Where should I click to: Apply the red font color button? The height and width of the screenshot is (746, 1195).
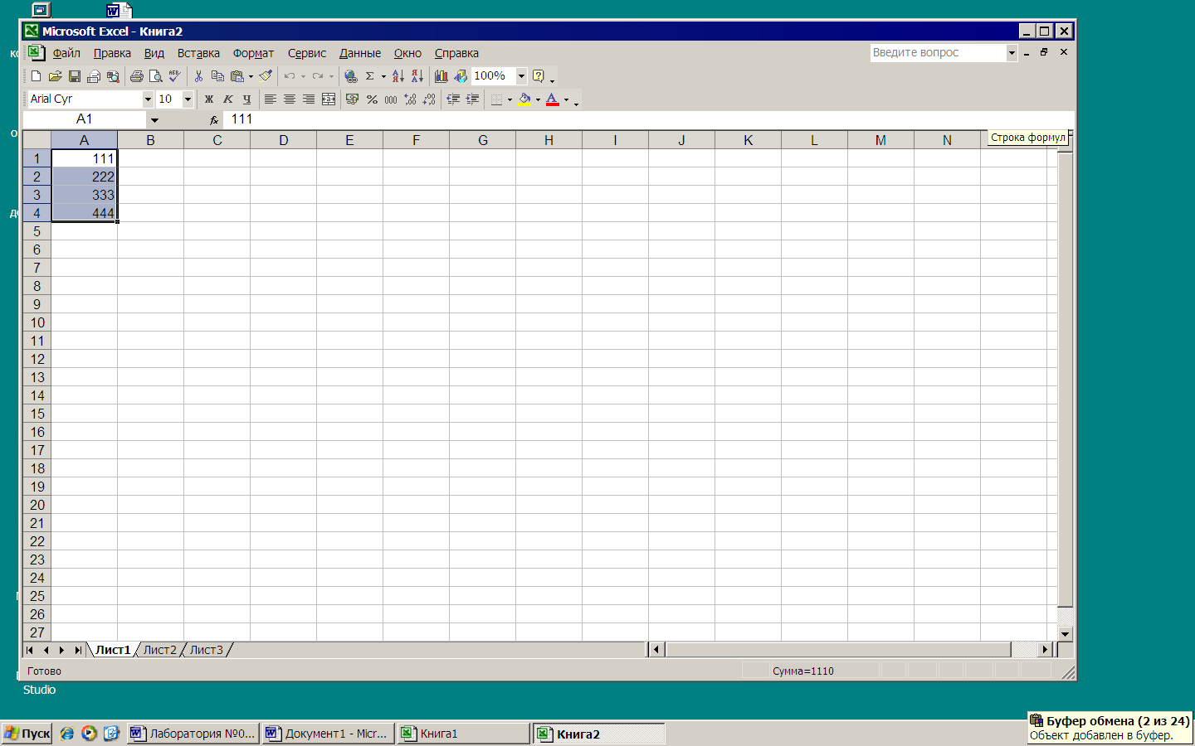point(553,99)
